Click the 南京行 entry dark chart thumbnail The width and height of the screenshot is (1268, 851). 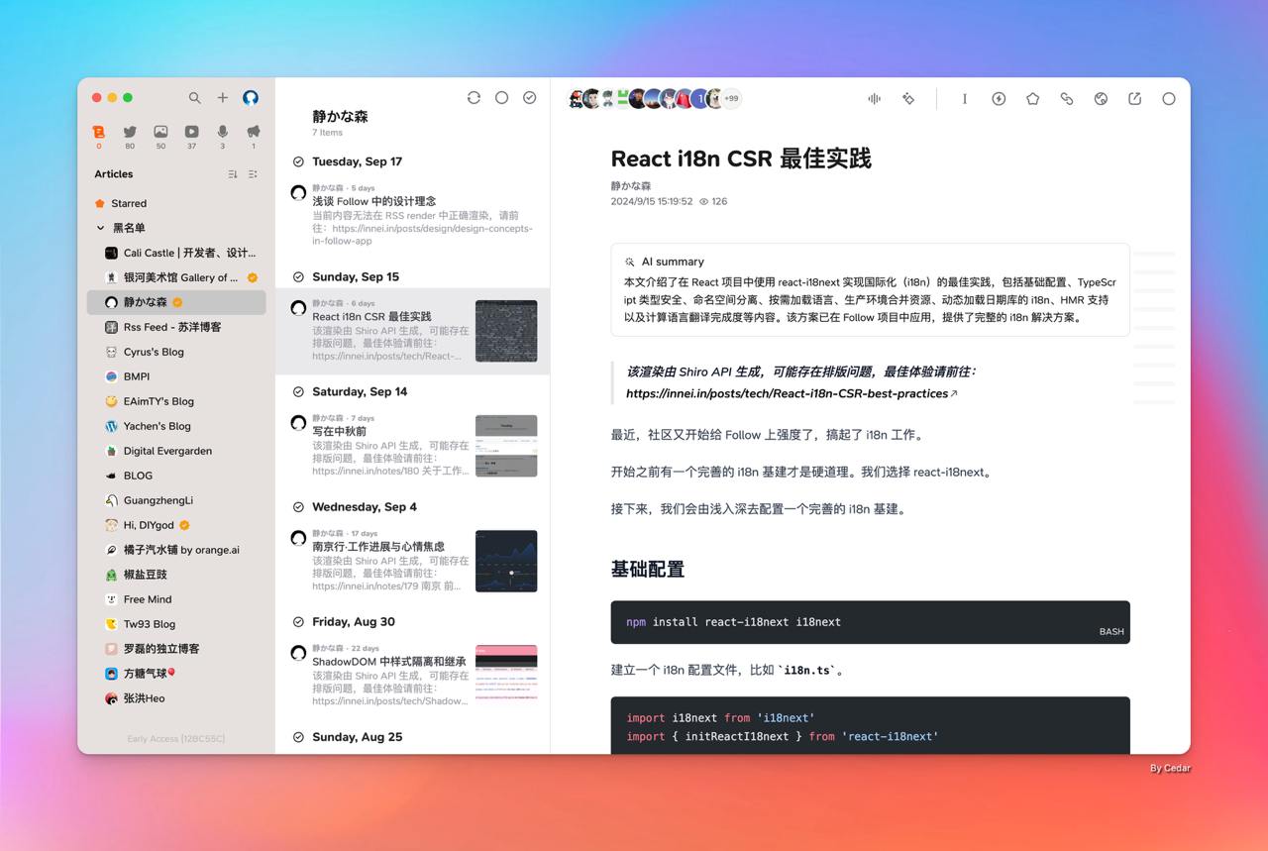click(506, 561)
